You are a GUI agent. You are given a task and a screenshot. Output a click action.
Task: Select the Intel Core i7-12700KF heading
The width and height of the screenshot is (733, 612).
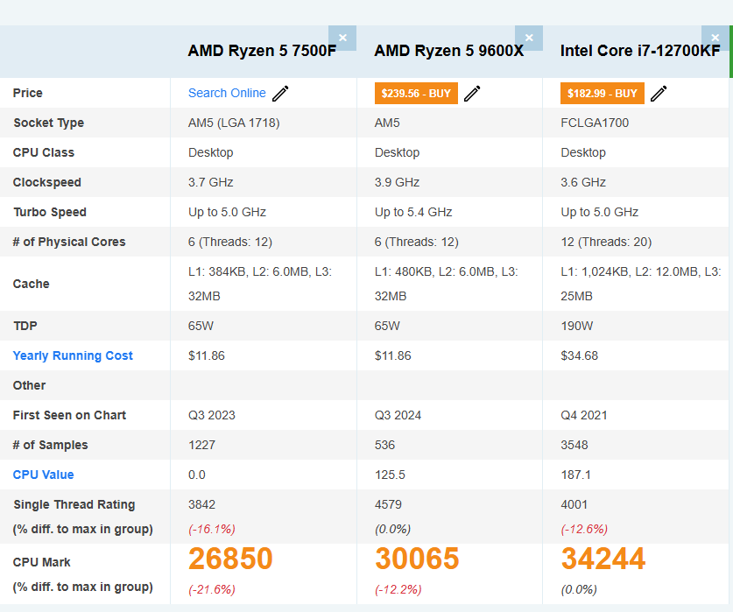(640, 51)
